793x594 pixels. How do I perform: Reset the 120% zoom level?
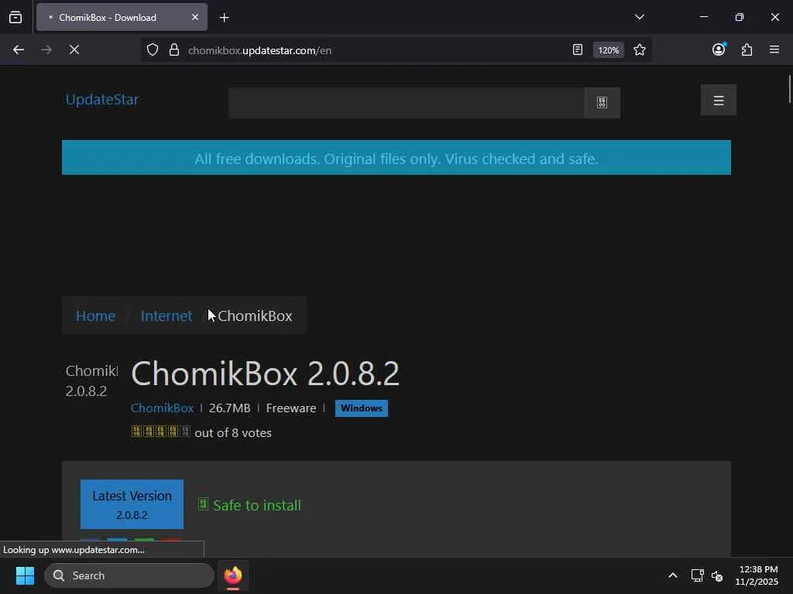[608, 50]
